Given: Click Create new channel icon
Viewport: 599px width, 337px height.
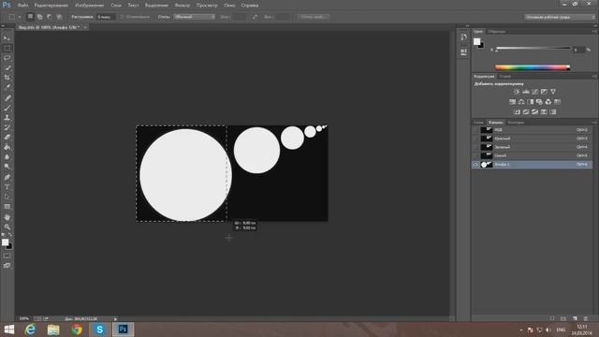Looking at the screenshot, I should (575, 318).
